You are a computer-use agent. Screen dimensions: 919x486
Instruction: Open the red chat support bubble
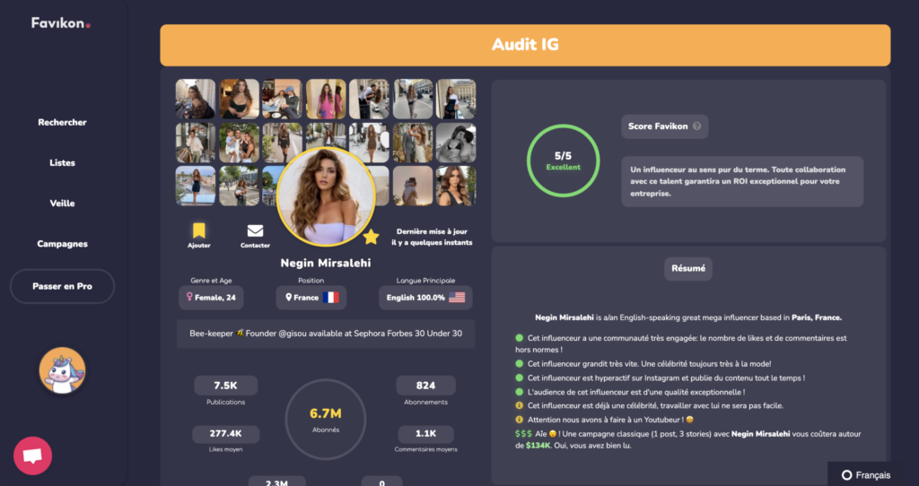pyautogui.click(x=33, y=456)
